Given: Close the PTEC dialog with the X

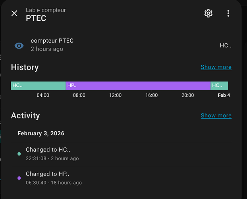Looking at the screenshot, I should click(x=14, y=14).
